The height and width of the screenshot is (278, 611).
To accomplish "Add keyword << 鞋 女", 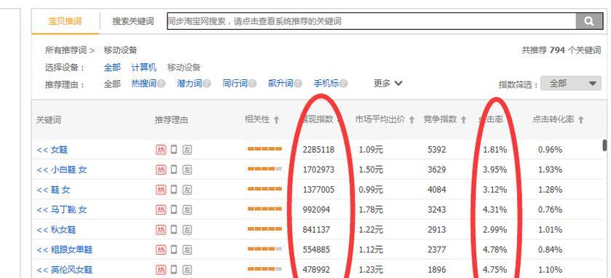I will pos(53,190).
